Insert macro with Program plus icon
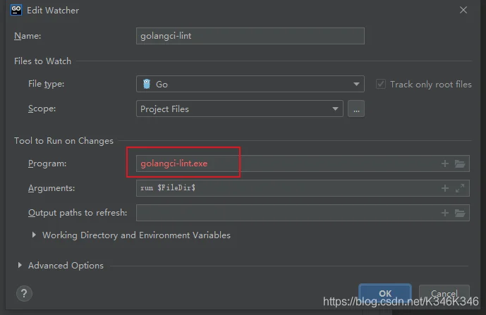 [x=445, y=163]
